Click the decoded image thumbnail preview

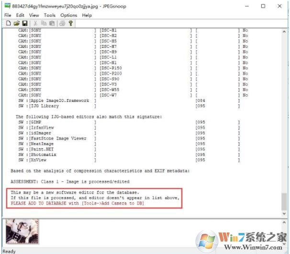22,231
